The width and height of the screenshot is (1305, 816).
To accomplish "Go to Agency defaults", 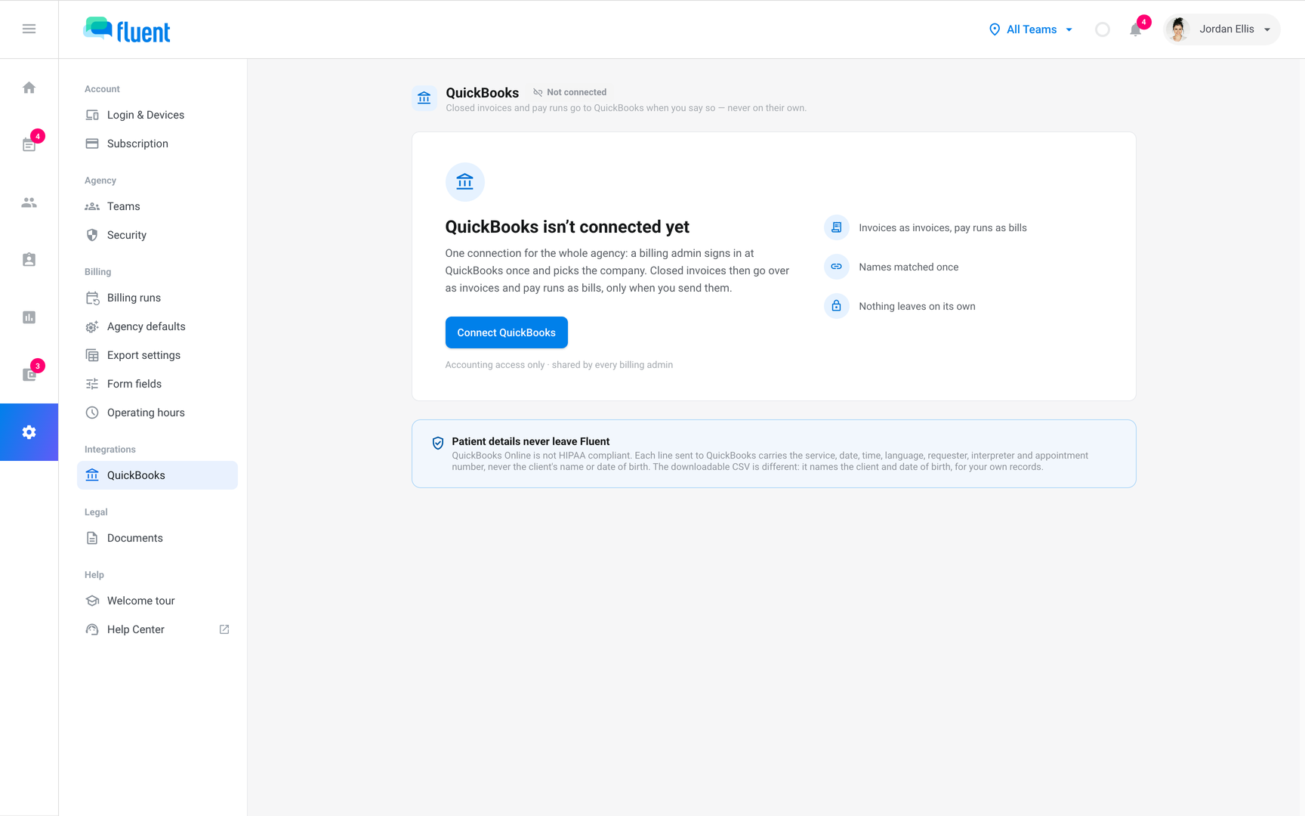I will pyautogui.click(x=157, y=326).
